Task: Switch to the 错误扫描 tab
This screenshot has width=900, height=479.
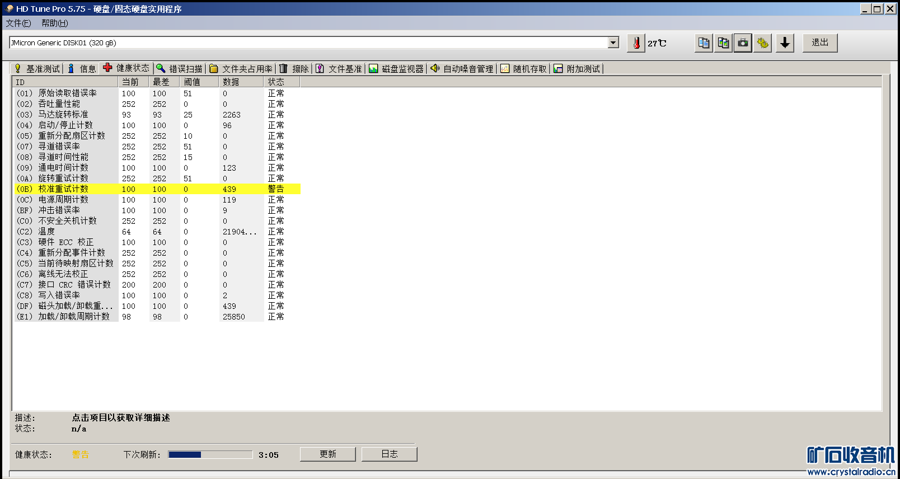Action: [x=180, y=69]
